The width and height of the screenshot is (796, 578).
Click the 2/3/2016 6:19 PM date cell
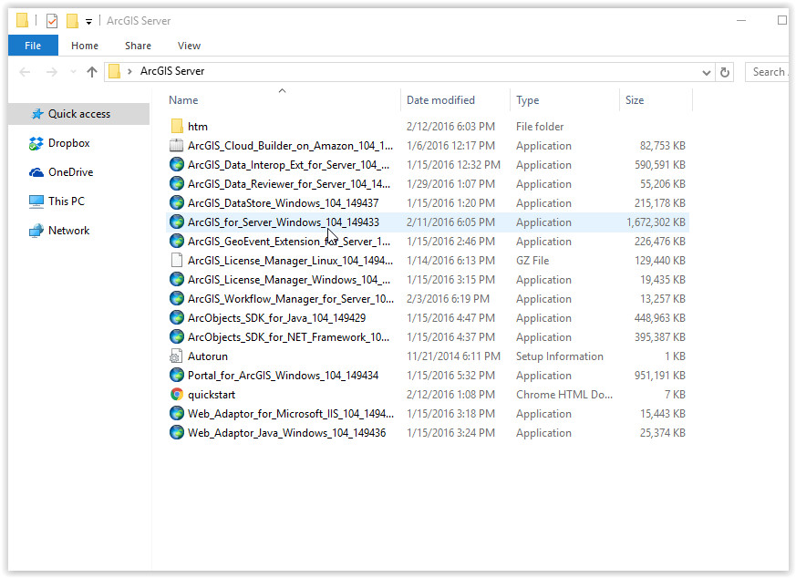click(448, 299)
